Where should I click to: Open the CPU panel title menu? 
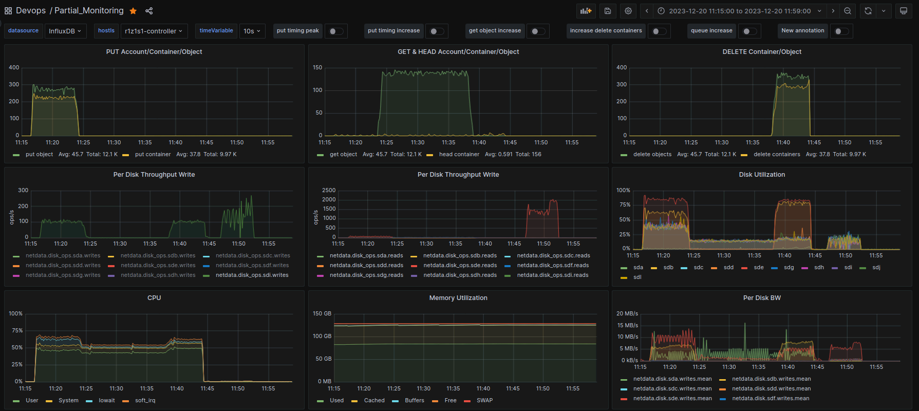coord(154,298)
